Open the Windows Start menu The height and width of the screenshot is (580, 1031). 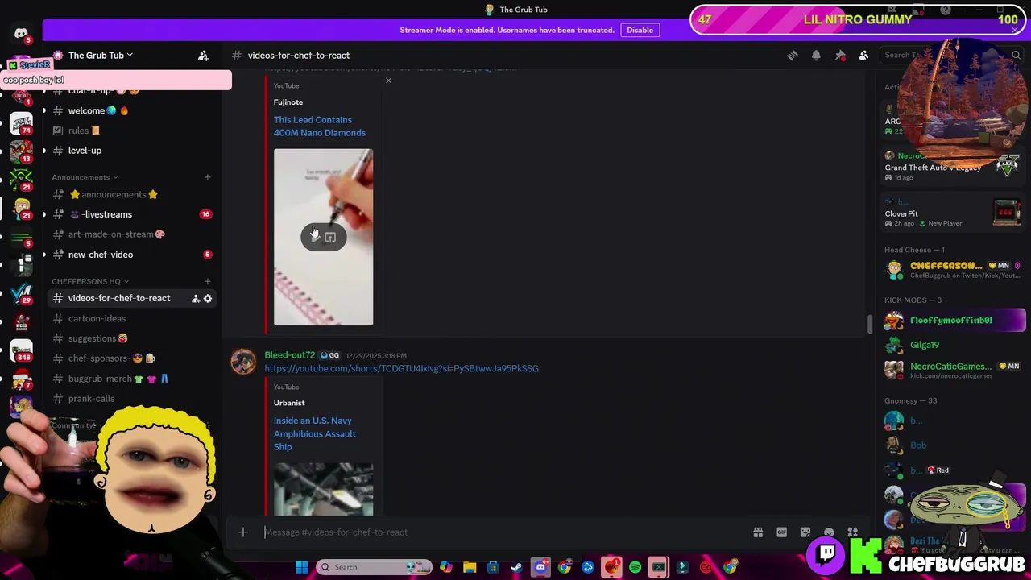pyautogui.click(x=302, y=567)
